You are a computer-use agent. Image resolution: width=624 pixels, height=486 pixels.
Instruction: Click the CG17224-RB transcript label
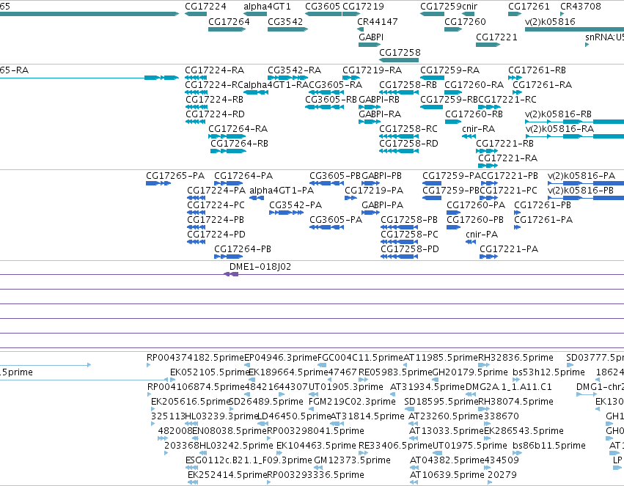[215, 100]
